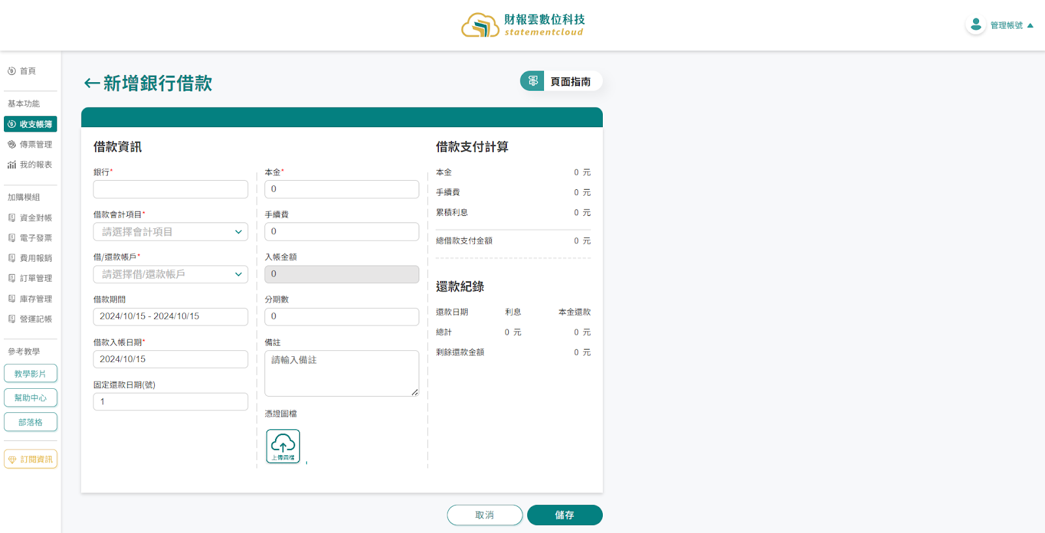Click the 分期數 input field
Image resolution: width=1045 pixels, height=533 pixels.
click(342, 316)
